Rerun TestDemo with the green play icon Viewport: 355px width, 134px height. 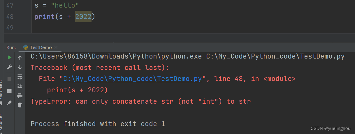pos(10,57)
